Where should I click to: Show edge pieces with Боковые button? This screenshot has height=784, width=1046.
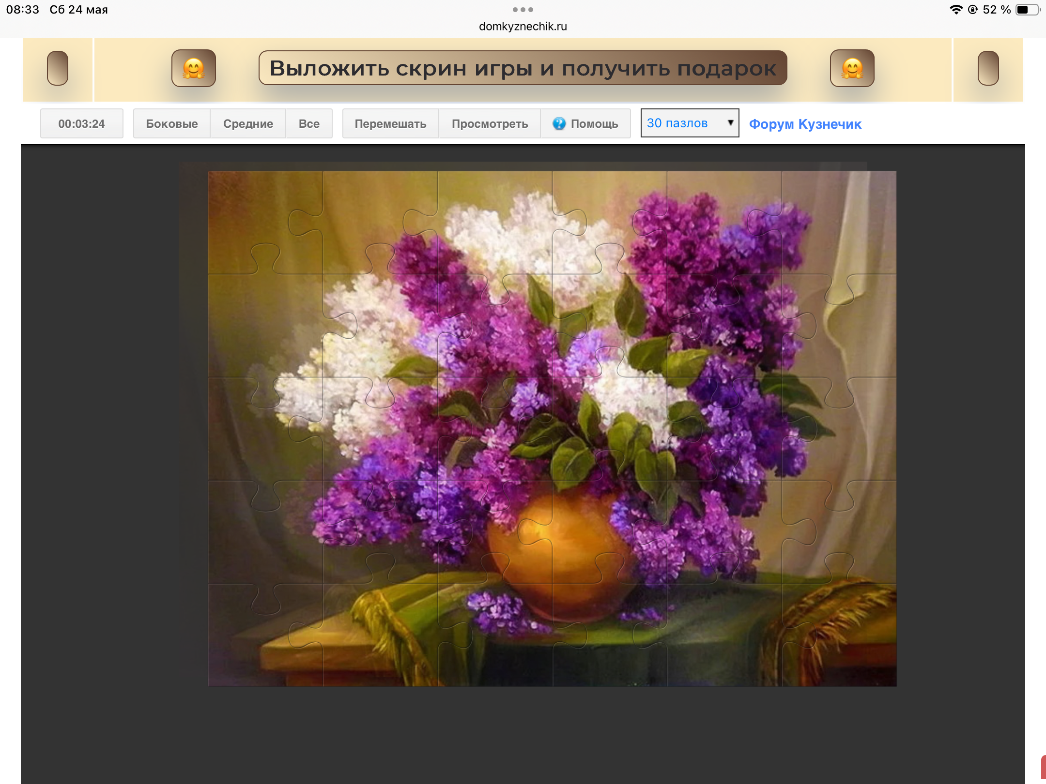172,123
